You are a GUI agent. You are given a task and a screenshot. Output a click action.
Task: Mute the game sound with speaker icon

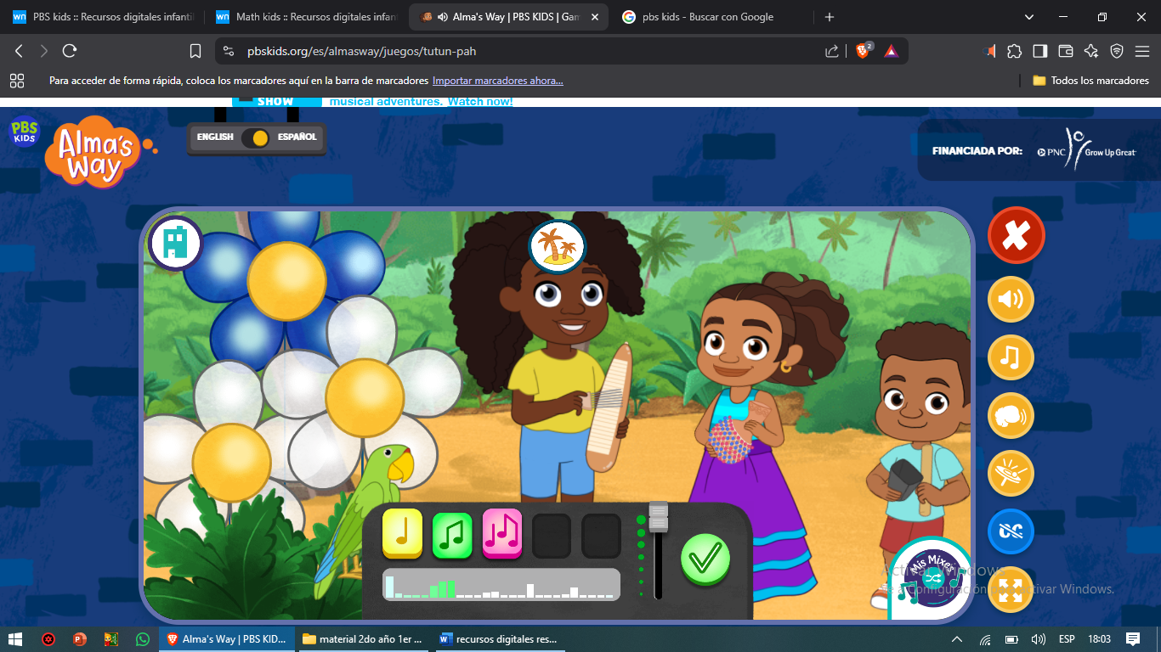1011,300
